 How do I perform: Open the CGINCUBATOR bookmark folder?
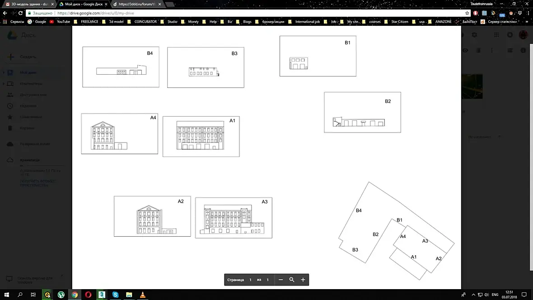pyautogui.click(x=142, y=21)
